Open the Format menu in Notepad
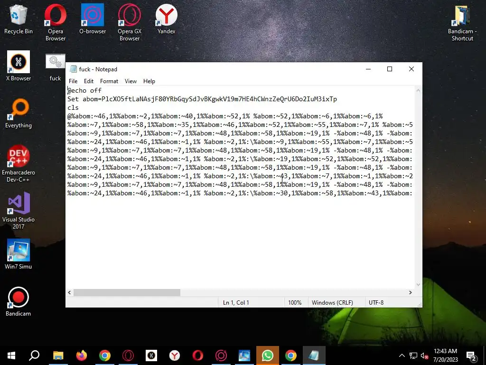This screenshot has height=365, width=486. coord(109,81)
